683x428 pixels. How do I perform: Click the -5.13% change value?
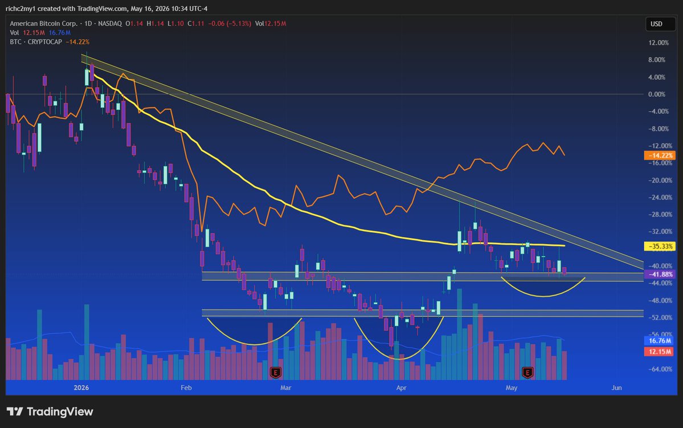coord(238,23)
